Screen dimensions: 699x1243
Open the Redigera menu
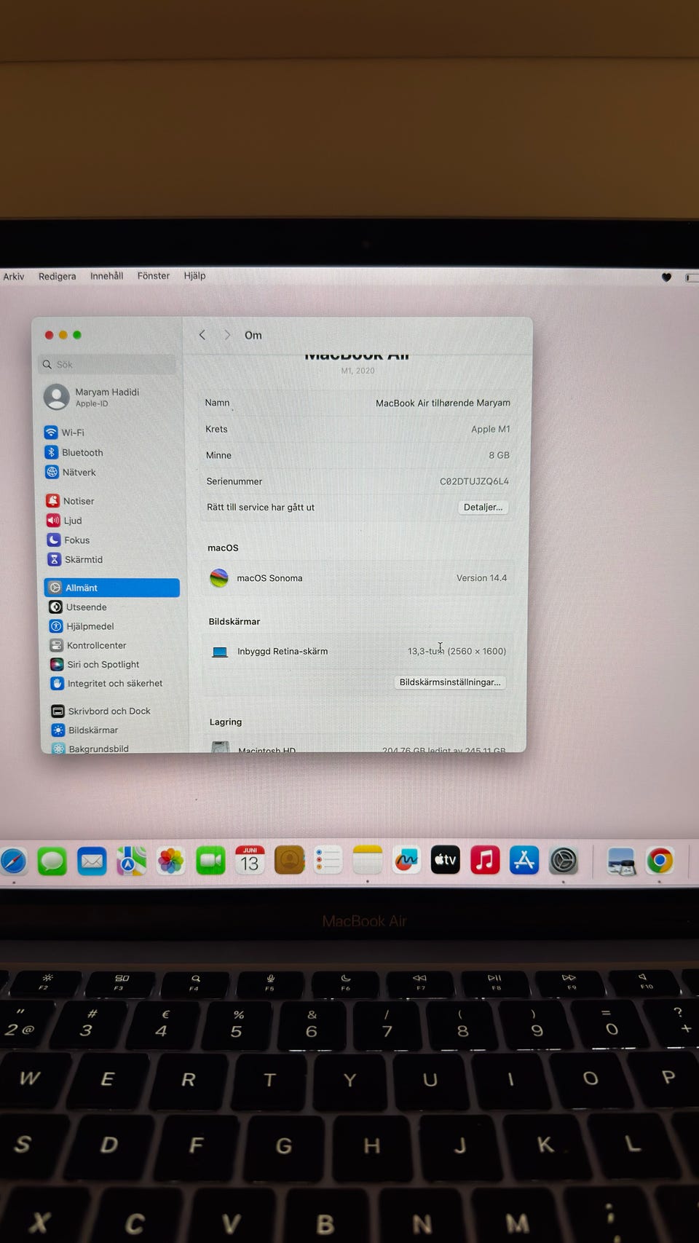coord(58,277)
